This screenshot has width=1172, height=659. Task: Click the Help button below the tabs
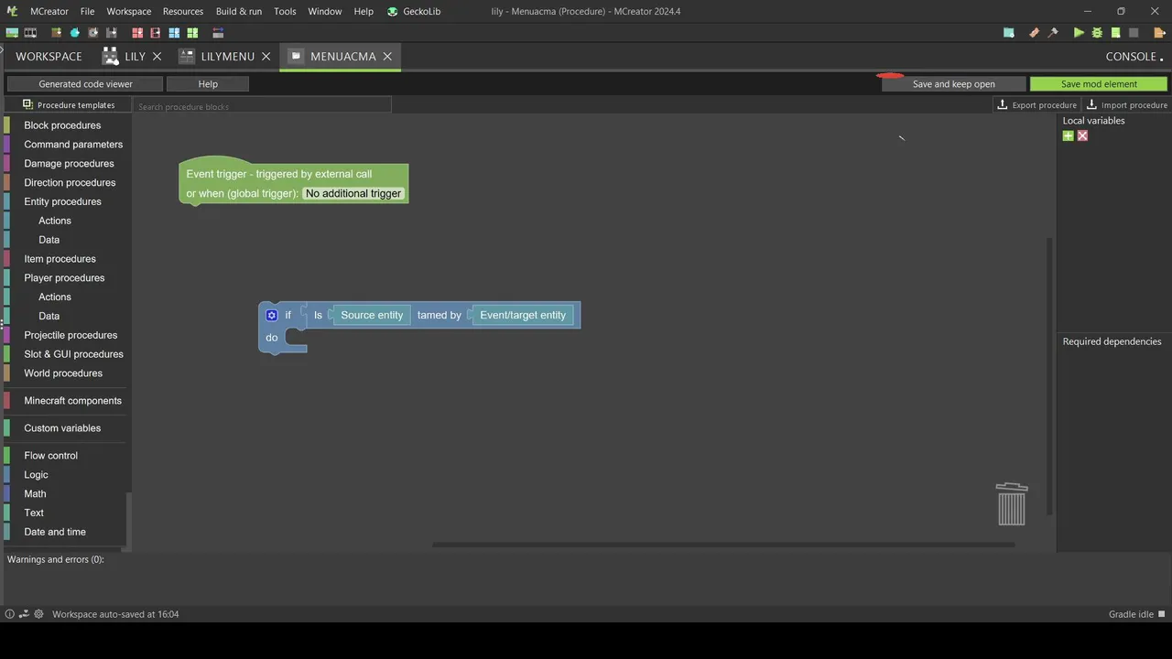pyautogui.click(x=208, y=83)
